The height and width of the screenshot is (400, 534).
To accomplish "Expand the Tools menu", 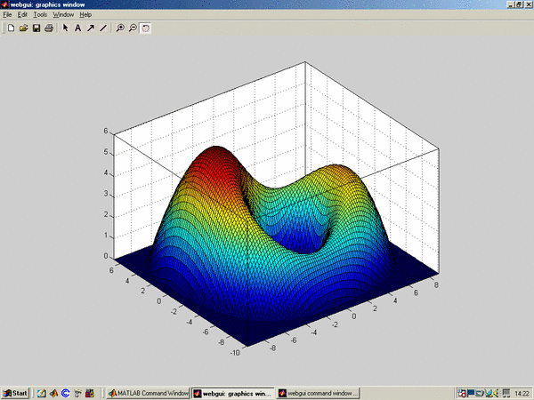I will click(40, 15).
